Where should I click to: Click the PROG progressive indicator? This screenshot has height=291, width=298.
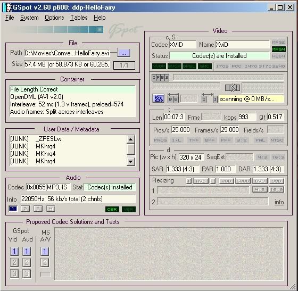click(x=160, y=140)
